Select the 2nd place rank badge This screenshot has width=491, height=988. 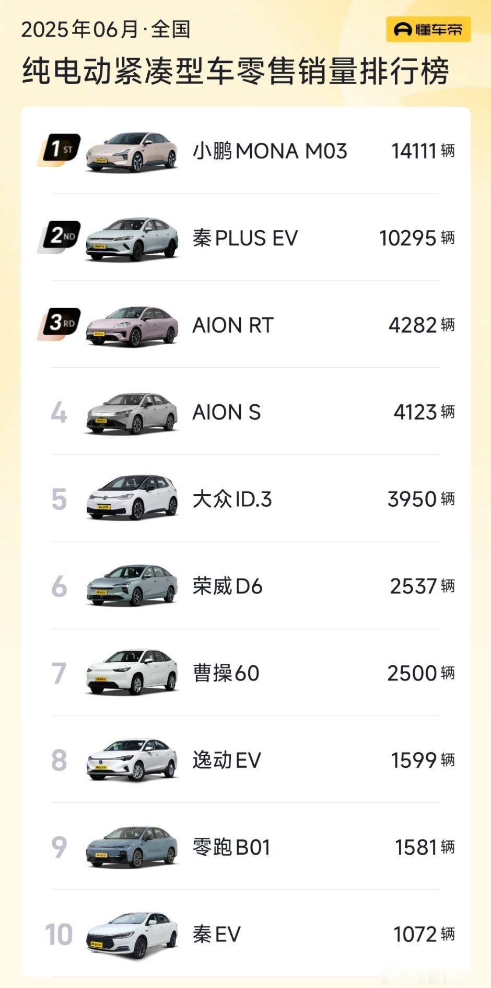[60, 237]
